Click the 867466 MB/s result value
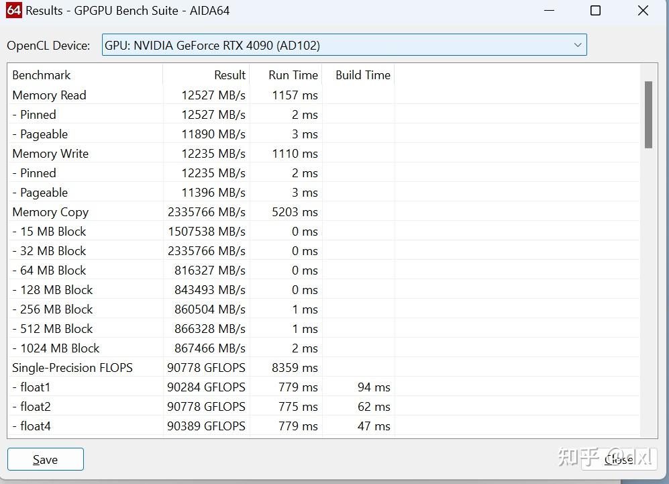669x484 pixels. coord(210,348)
